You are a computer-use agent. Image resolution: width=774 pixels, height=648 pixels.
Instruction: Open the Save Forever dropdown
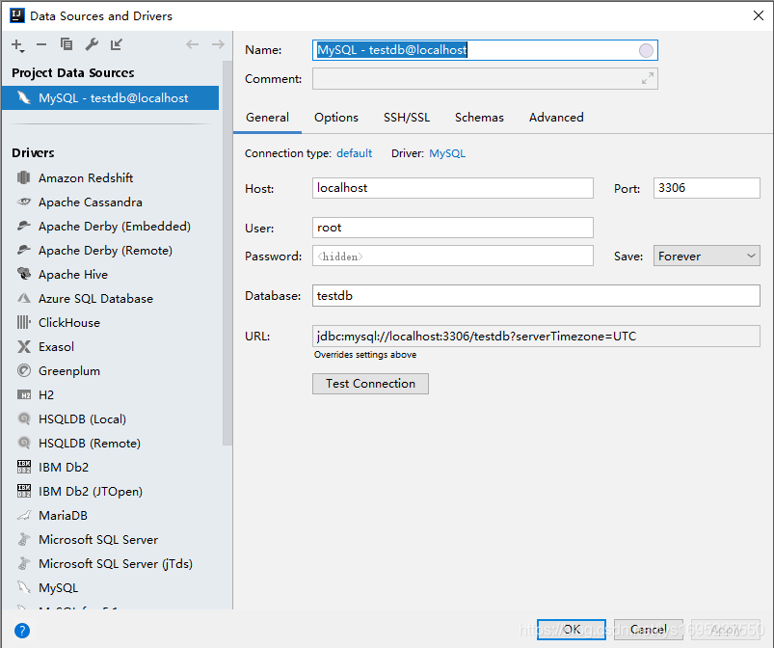click(707, 256)
